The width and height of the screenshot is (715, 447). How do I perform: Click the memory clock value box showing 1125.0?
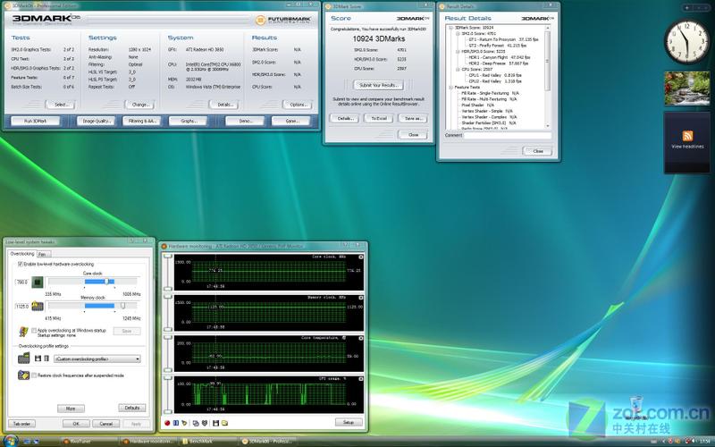click(21, 307)
